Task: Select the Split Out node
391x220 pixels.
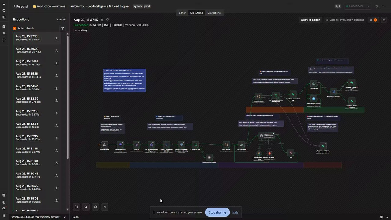Action: click(136, 145)
